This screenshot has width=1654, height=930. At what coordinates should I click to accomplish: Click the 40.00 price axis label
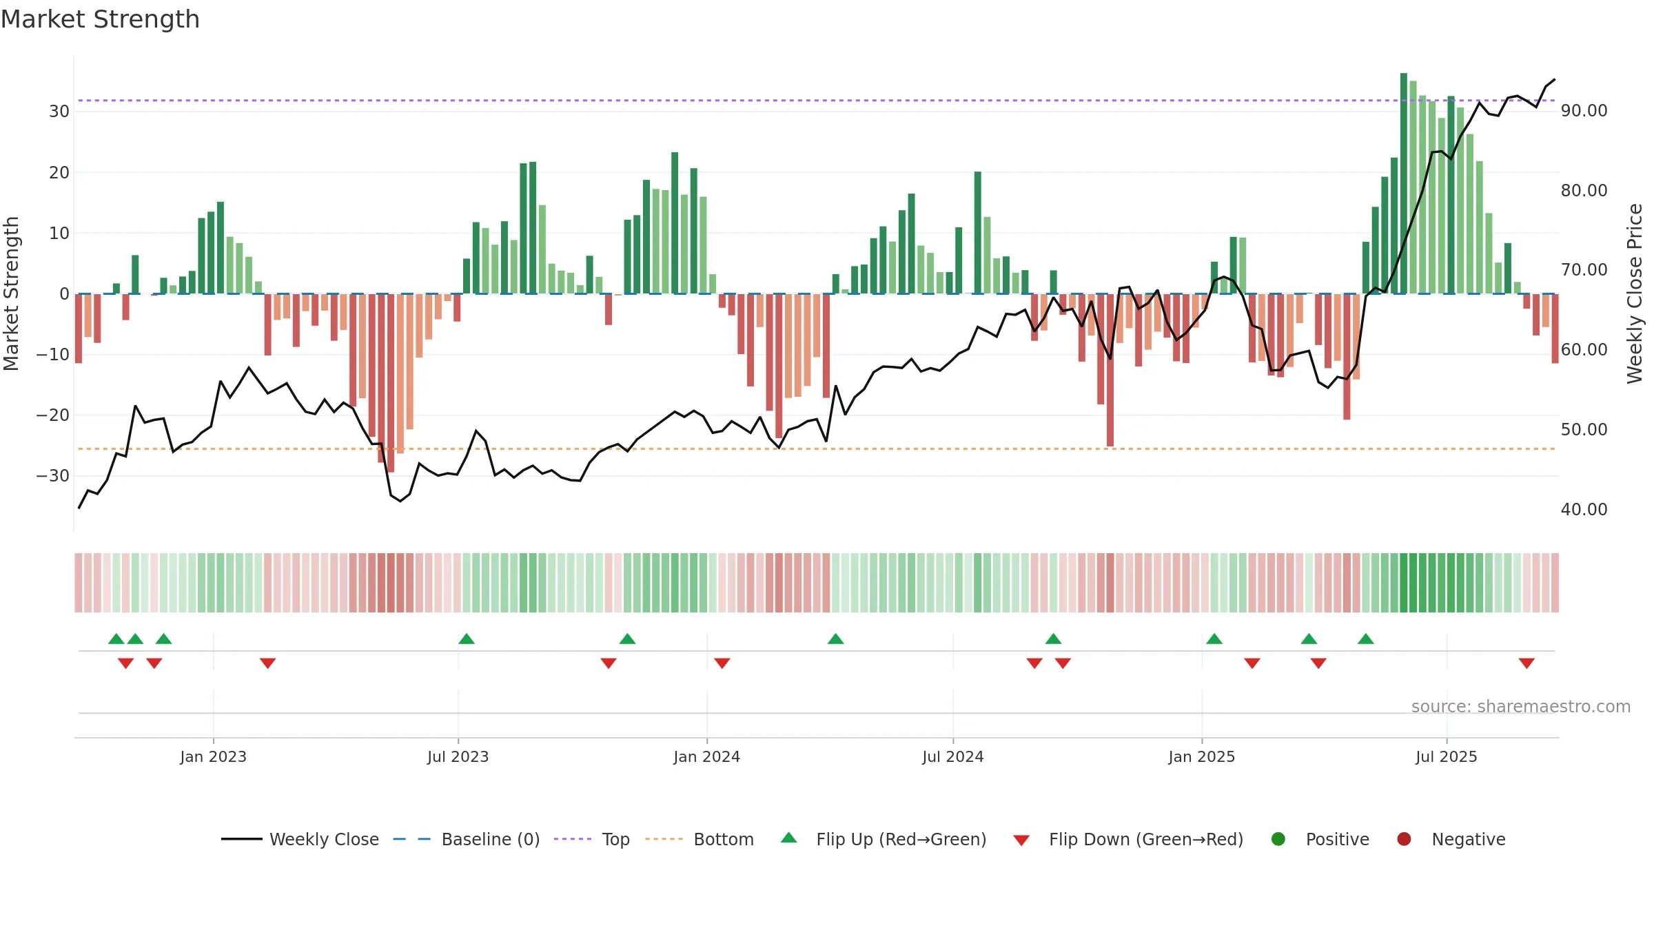coord(1584,510)
